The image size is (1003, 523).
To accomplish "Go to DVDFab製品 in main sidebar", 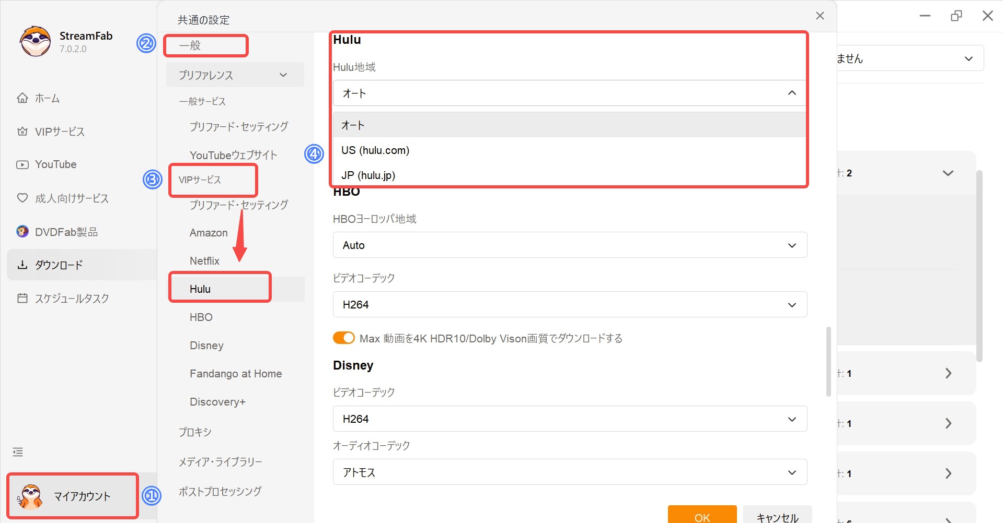I will click(66, 232).
